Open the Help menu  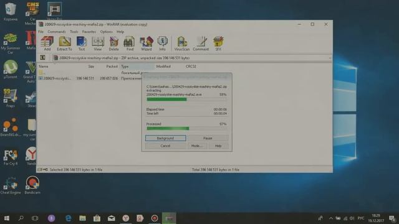[120, 32]
